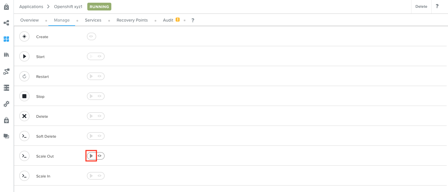Click the Delete button in top bar
Image resolution: width=448 pixels, height=192 pixels.
tap(421, 6)
